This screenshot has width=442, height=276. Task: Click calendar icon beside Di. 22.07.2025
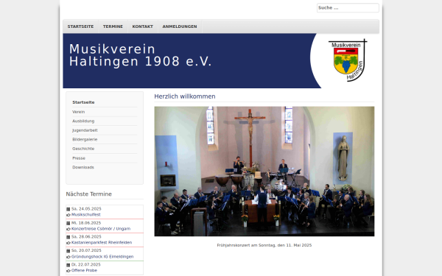coord(68,265)
